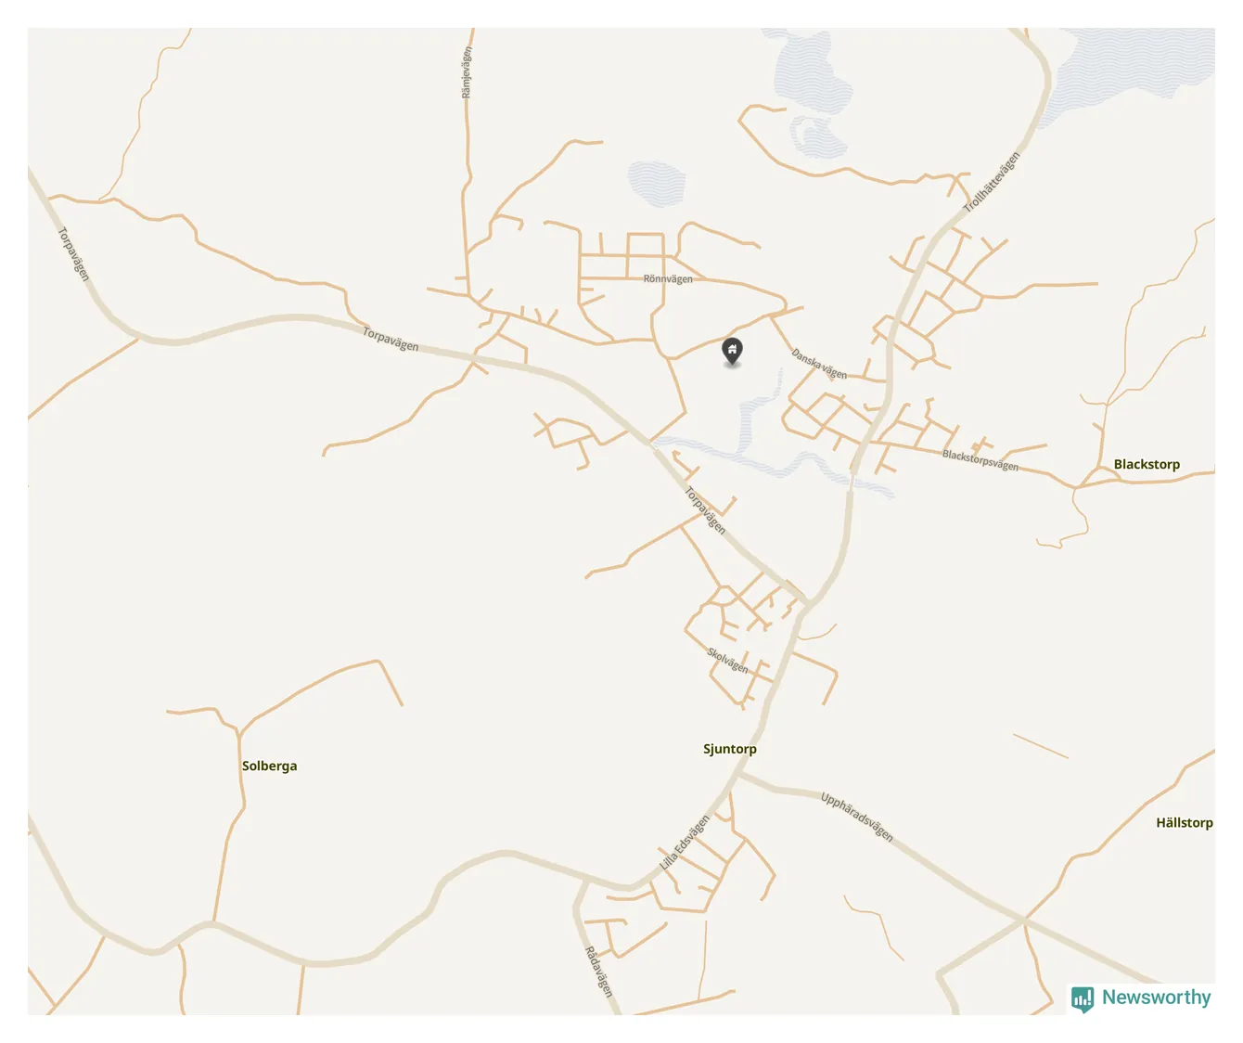1243x1043 pixels.
Task: Click the Blackstorpsvägen street label
Action: (x=980, y=460)
